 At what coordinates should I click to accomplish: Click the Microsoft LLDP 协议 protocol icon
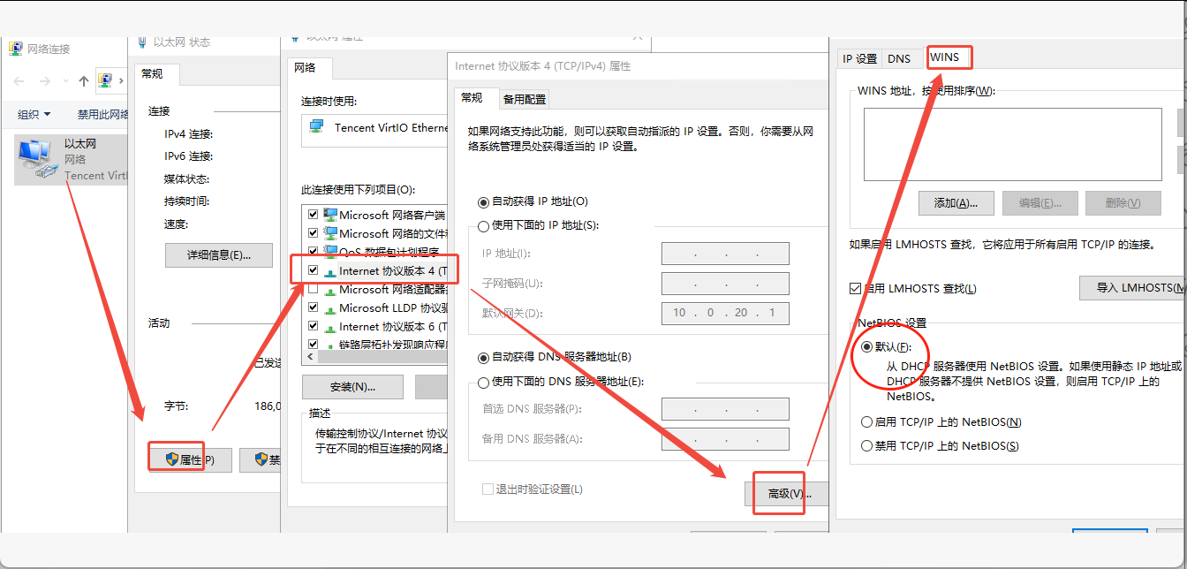pos(331,308)
